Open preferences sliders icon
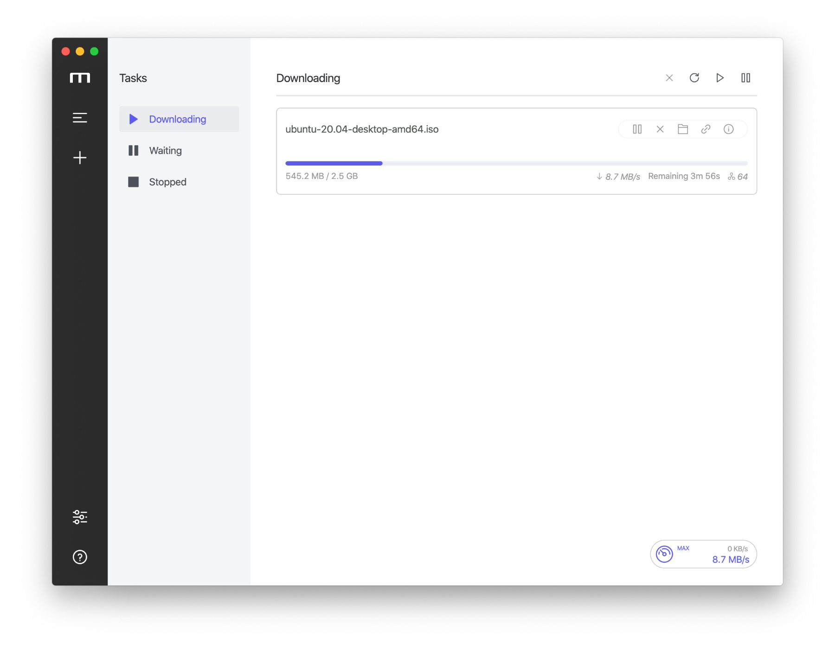The height and width of the screenshot is (649, 835). click(80, 517)
